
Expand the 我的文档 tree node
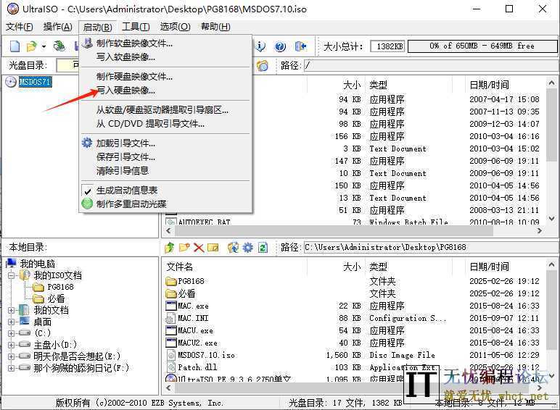12,310
